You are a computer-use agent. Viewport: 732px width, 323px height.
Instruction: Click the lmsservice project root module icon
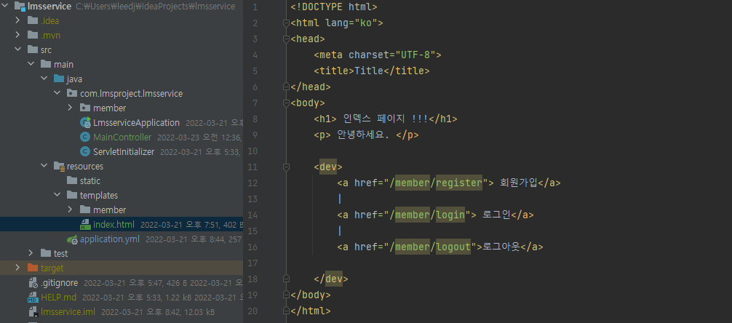20,7
